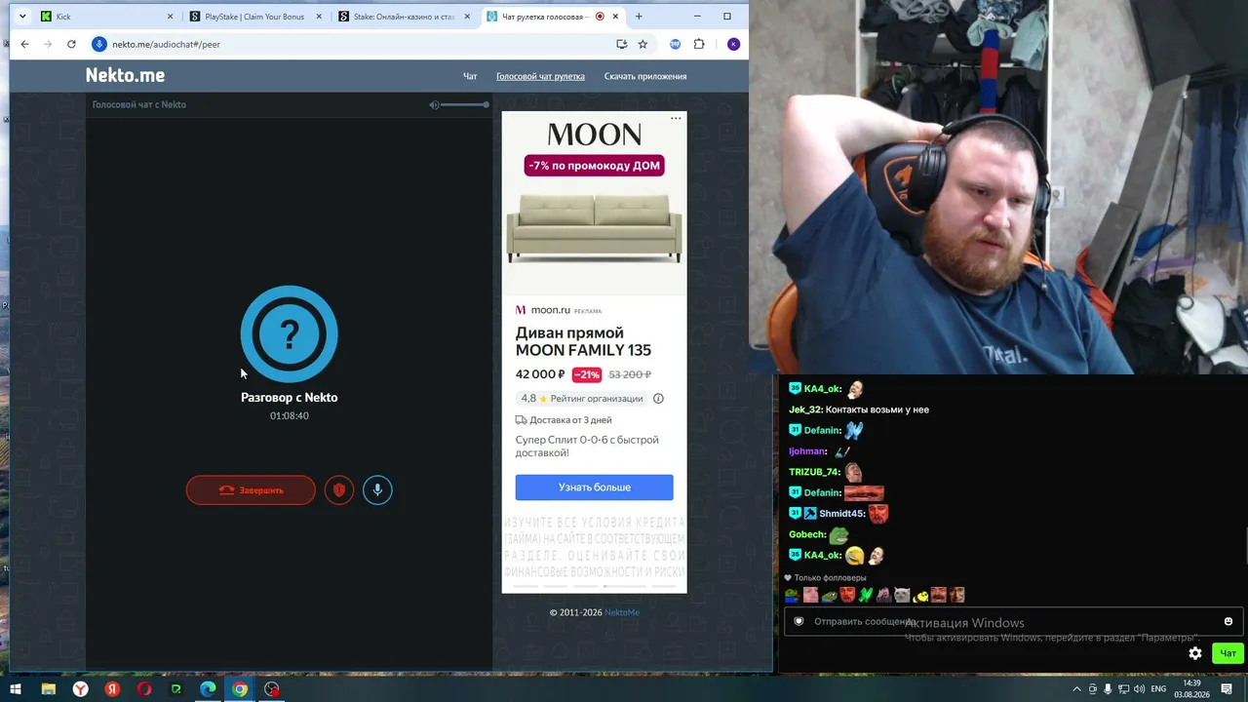Open a new browser tab

click(x=639, y=17)
